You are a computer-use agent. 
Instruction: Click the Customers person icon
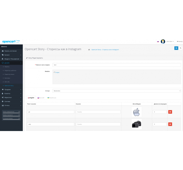(3, 94)
